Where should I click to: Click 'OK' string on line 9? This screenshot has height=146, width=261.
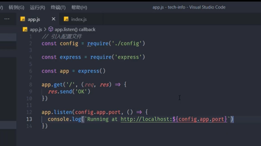[81, 92]
